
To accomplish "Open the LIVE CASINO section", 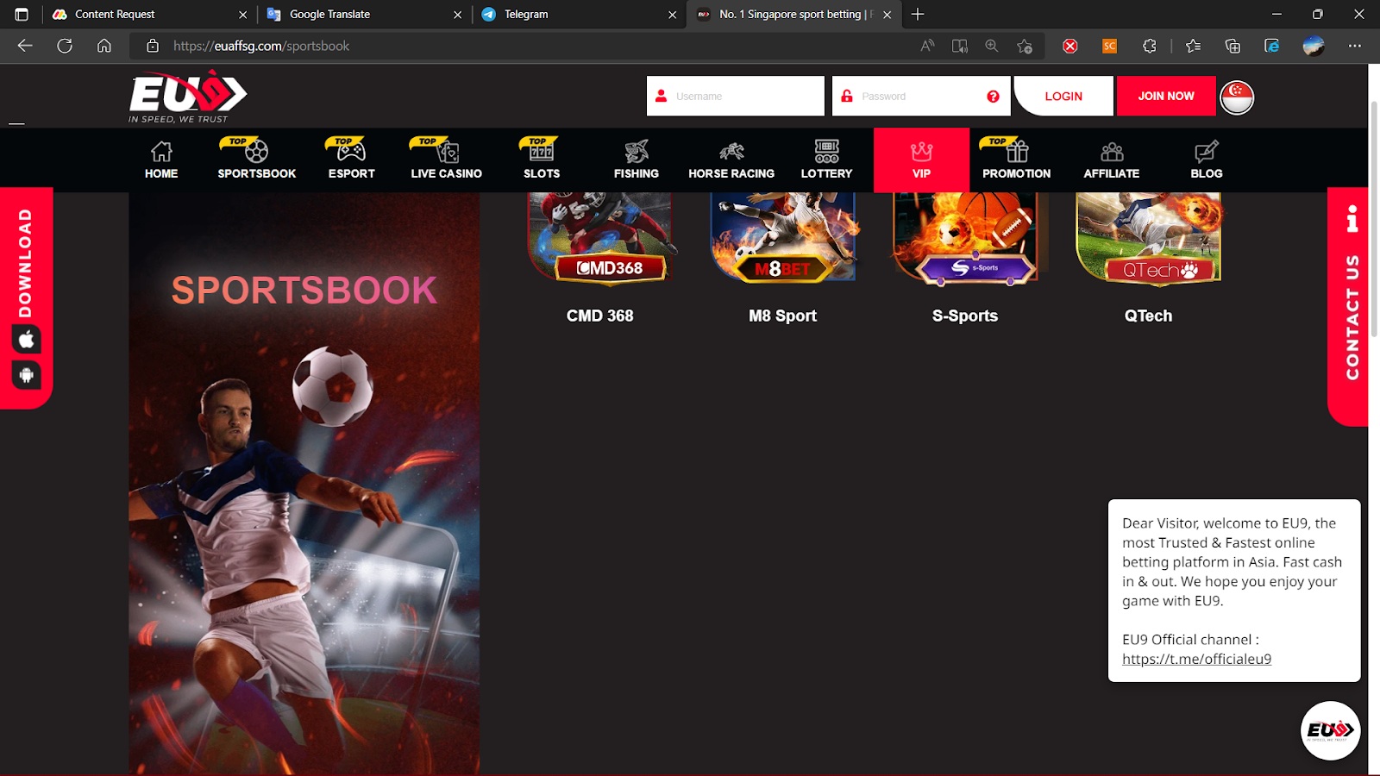I will 447,160.
